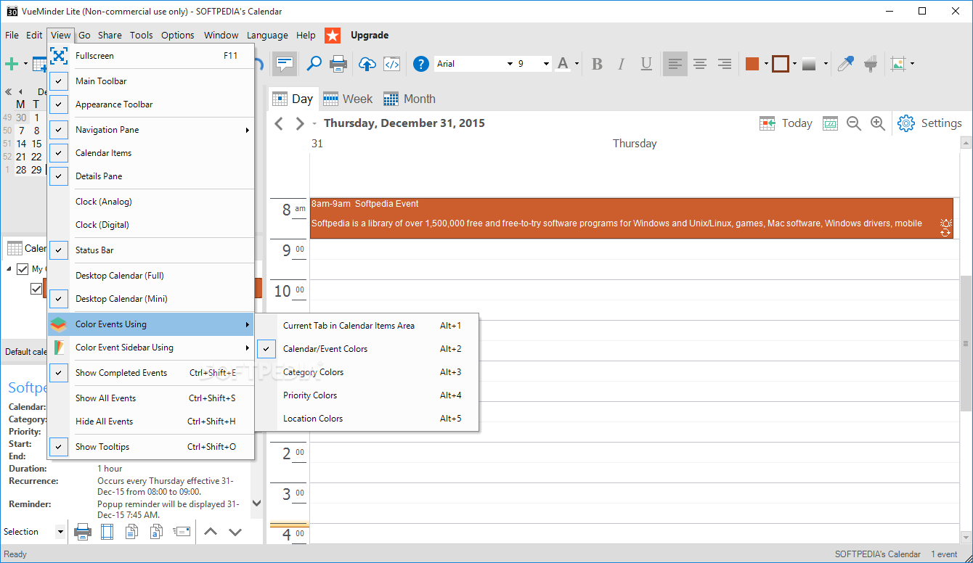Select Fullscreen from View menu
This screenshot has width=973, height=563.
click(x=151, y=56)
